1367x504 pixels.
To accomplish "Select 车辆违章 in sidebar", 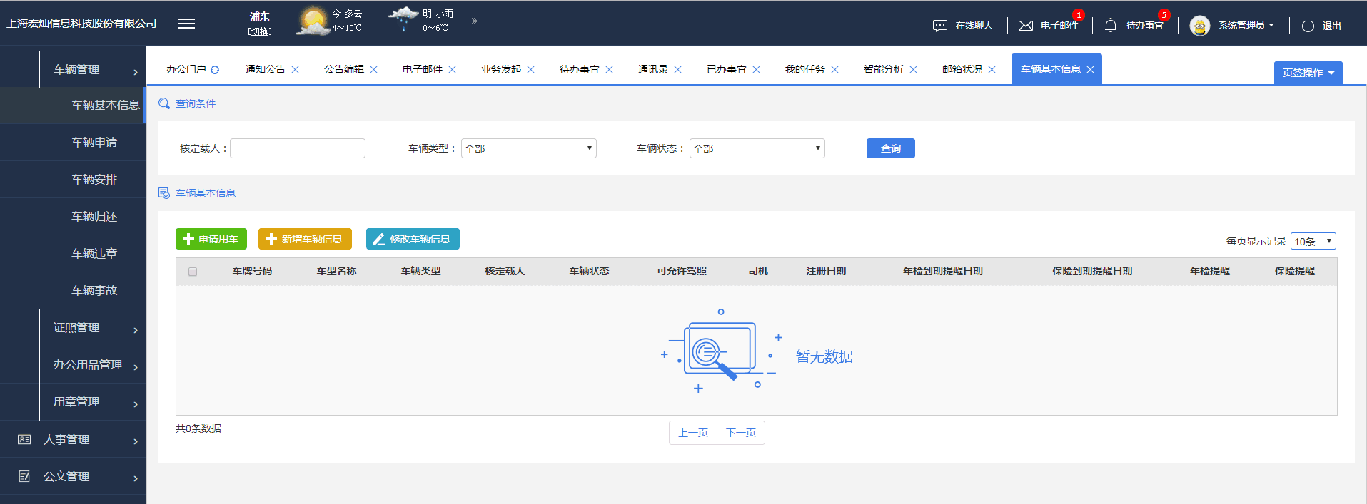I will coord(94,254).
